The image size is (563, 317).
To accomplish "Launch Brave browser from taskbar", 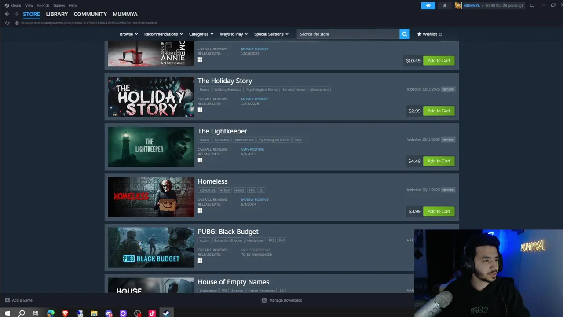I will [65, 313].
